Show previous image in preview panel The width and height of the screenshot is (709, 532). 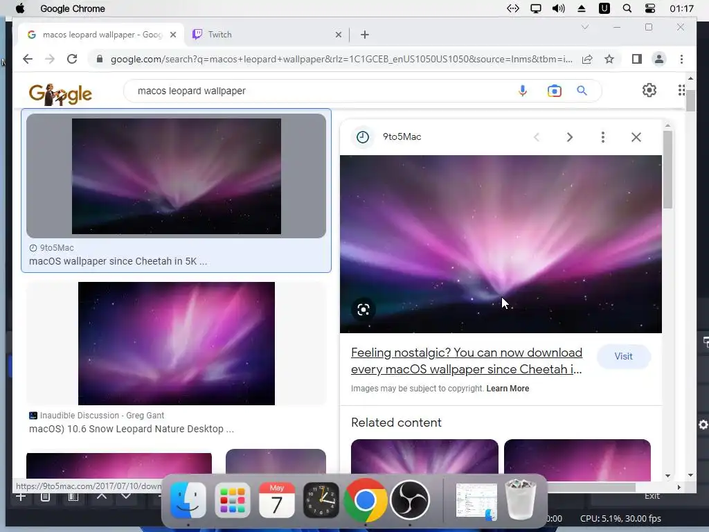[x=537, y=137]
